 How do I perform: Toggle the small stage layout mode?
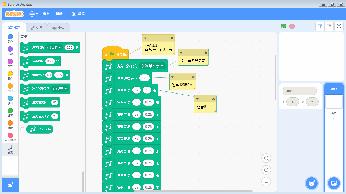320,26
